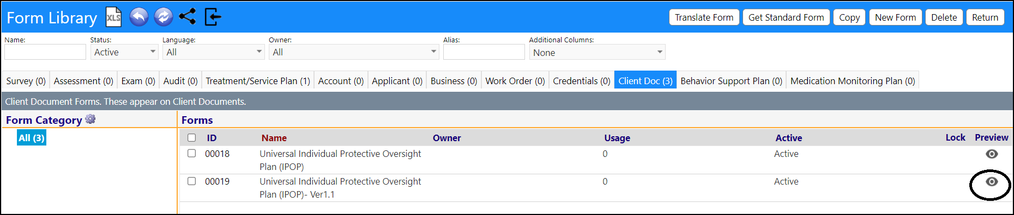Screen dimensions: 1014x215
Task: Go to the Applicant (0) tab
Action: [x=397, y=81]
